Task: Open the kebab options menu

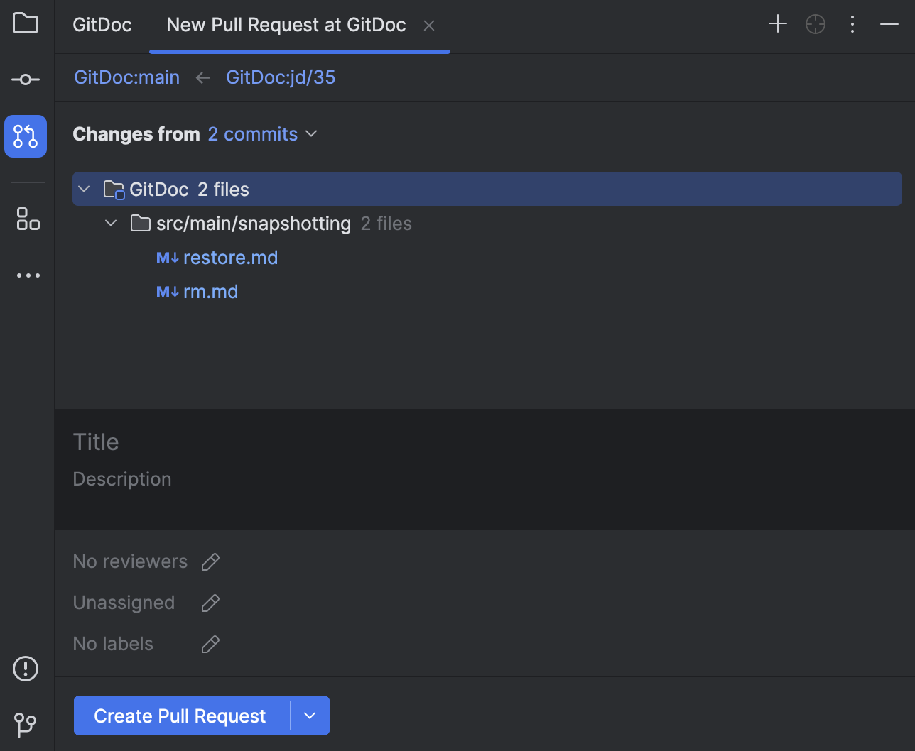Action: click(852, 23)
